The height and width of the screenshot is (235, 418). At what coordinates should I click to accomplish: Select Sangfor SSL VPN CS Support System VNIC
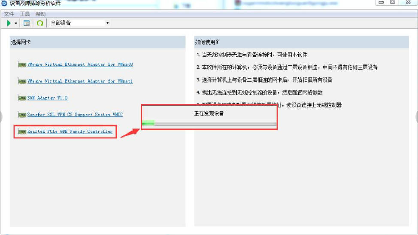click(75, 114)
